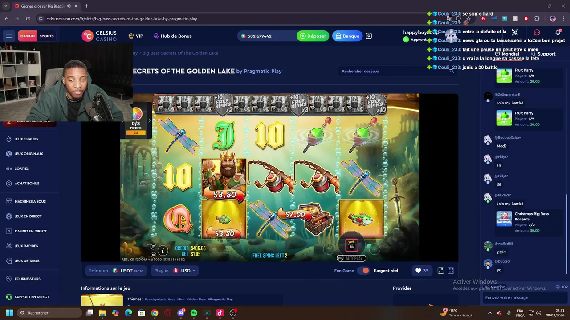The width and height of the screenshot is (570, 320).
Task: Click the Celsius Casino logo
Action: [99, 36]
